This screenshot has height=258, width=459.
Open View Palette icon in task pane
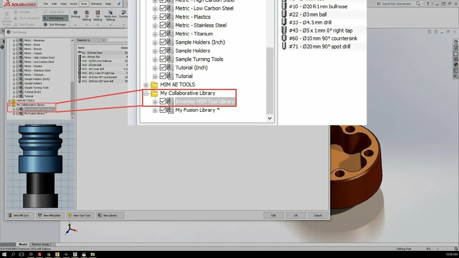(456, 59)
